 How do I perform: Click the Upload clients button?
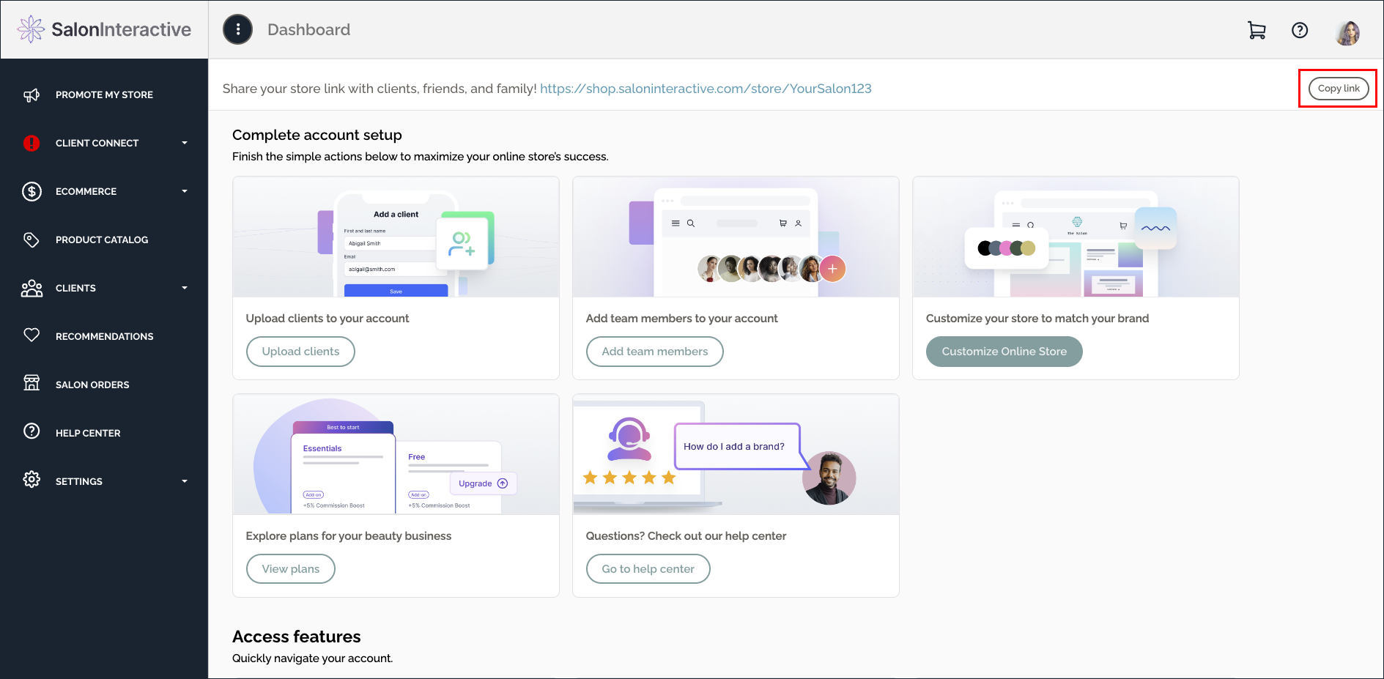pos(300,352)
